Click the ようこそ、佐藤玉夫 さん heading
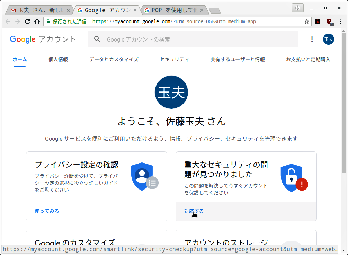 tap(171, 121)
